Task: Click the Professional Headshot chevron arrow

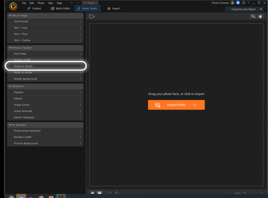Action: click(80, 131)
